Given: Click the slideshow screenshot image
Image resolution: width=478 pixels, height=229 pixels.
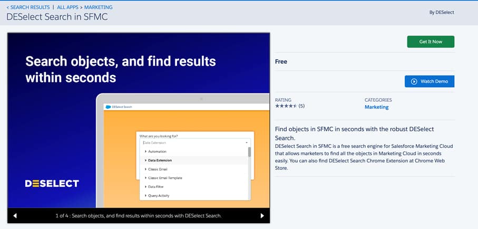Looking at the screenshot, I should pos(139,120).
